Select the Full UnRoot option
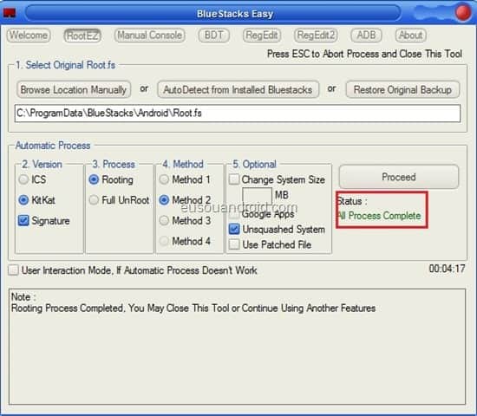This screenshot has height=416, width=477. (94, 200)
